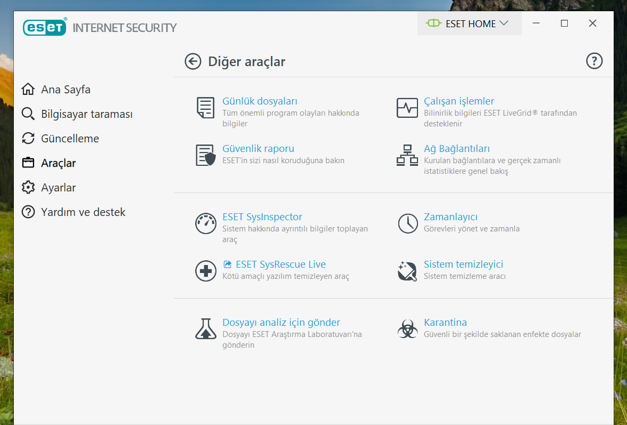Image resolution: width=627 pixels, height=425 pixels.
Task: Open the Sistem temizleyici link
Action: (463, 264)
